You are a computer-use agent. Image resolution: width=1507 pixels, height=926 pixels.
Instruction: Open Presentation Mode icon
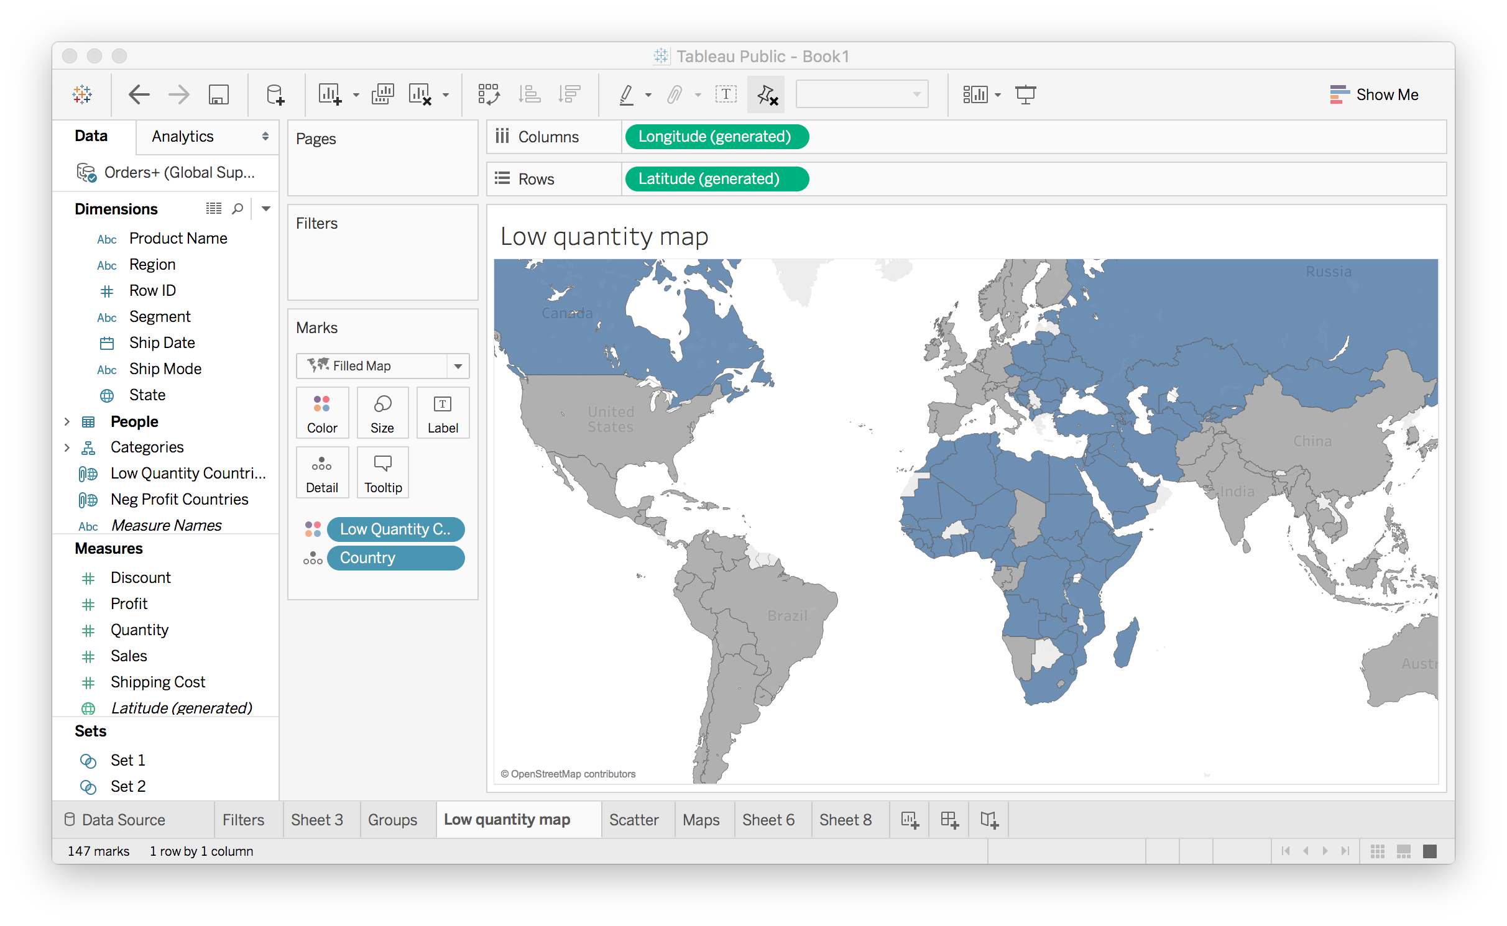pos(1025,94)
